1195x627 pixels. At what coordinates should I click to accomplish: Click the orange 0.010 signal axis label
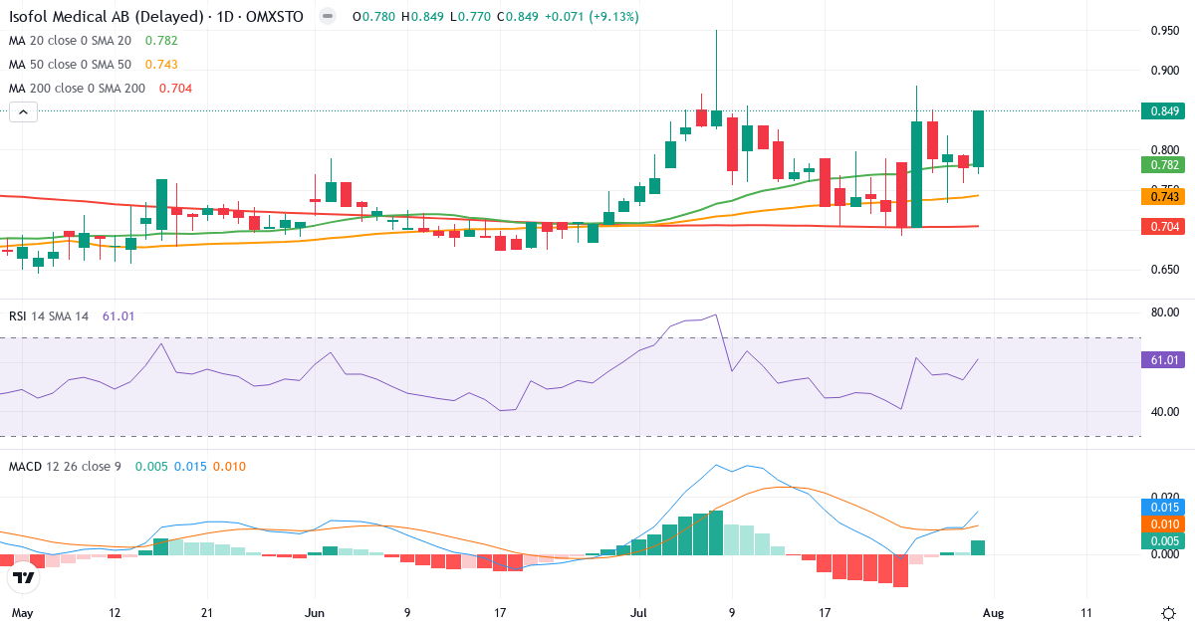(1163, 524)
